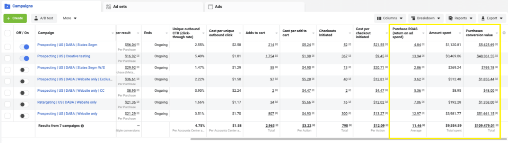Click info icon beside Results from 7 campaigns

pos(82,126)
